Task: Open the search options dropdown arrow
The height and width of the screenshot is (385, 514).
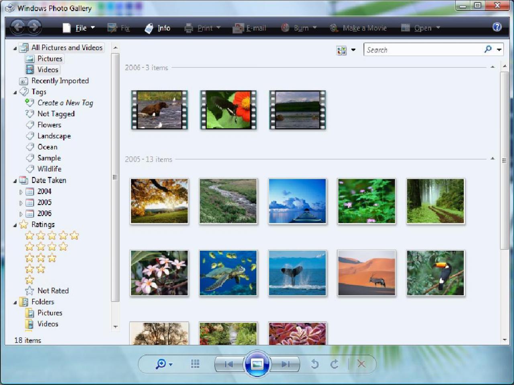Action: click(499, 50)
